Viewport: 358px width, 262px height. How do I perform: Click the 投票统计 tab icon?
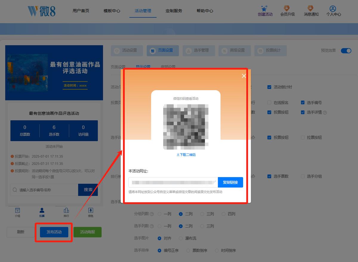tap(260, 50)
